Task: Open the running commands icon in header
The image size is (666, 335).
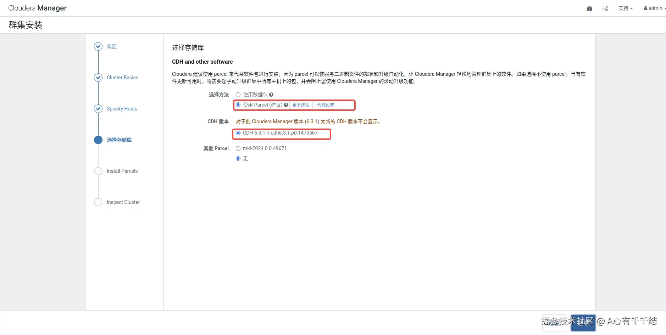Action: coord(605,8)
